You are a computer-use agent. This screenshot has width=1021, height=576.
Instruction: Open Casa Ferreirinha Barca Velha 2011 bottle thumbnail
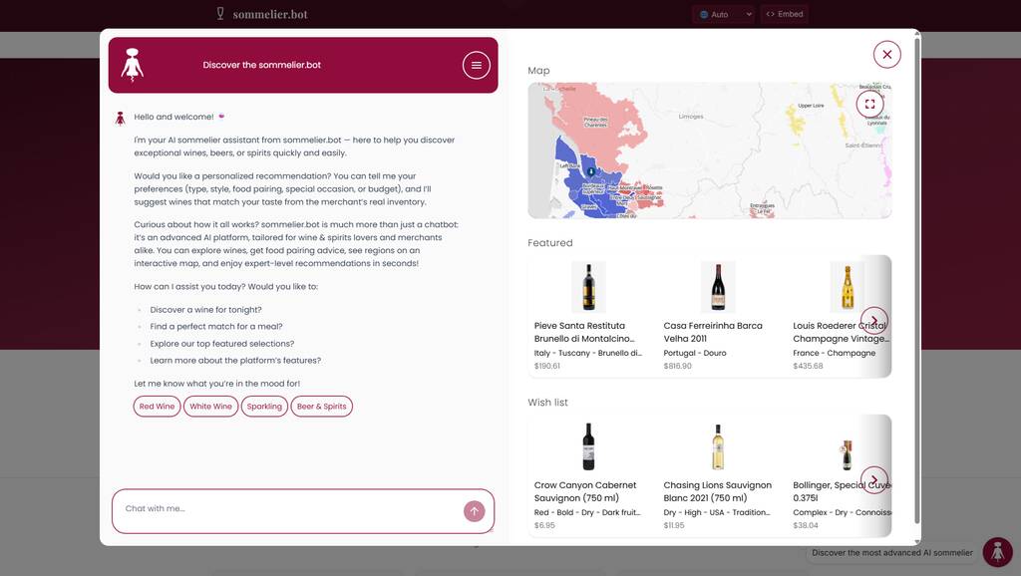(x=719, y=286)
